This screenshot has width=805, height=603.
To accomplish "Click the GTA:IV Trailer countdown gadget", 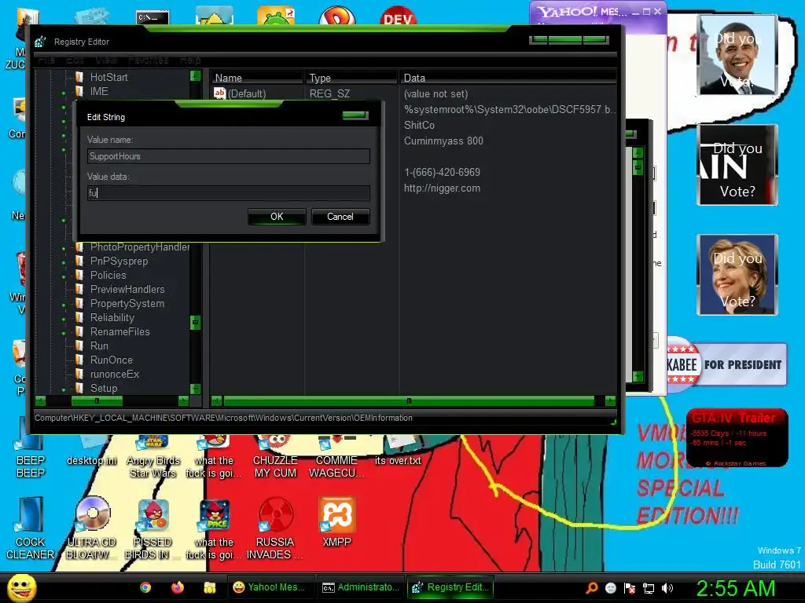I will pyautogui.click(x=737, y=438).
